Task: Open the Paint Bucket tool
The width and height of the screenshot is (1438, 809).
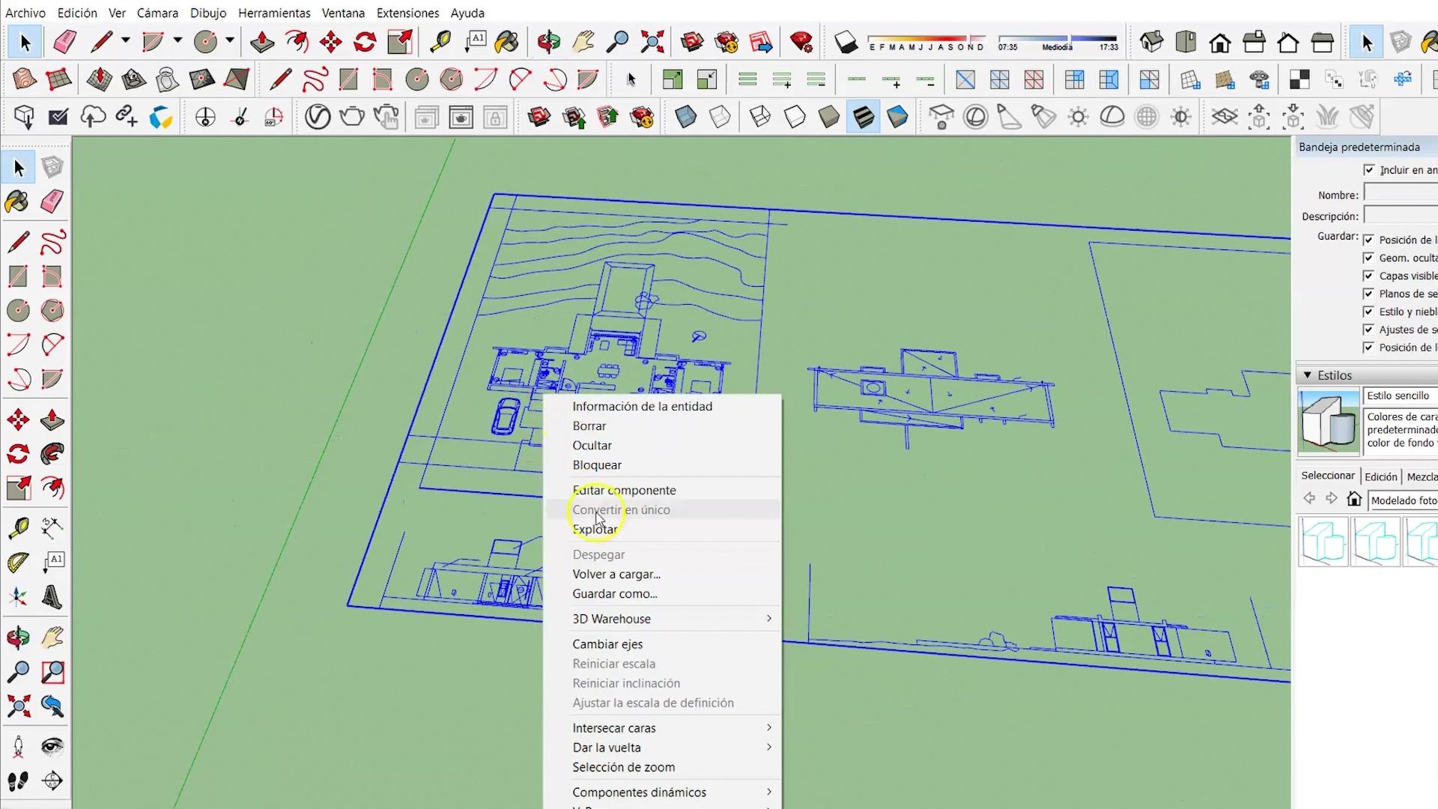Action: point(19,202)
